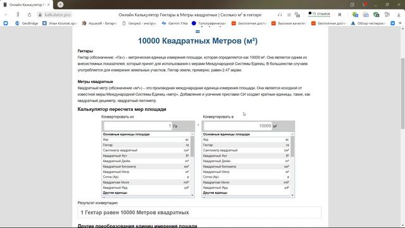Select Гектар in the Конвертировать в list
Screen dimensions: 405x228
click(246, 145)
